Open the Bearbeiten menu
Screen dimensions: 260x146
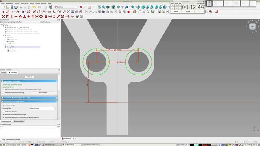point(10,4)
